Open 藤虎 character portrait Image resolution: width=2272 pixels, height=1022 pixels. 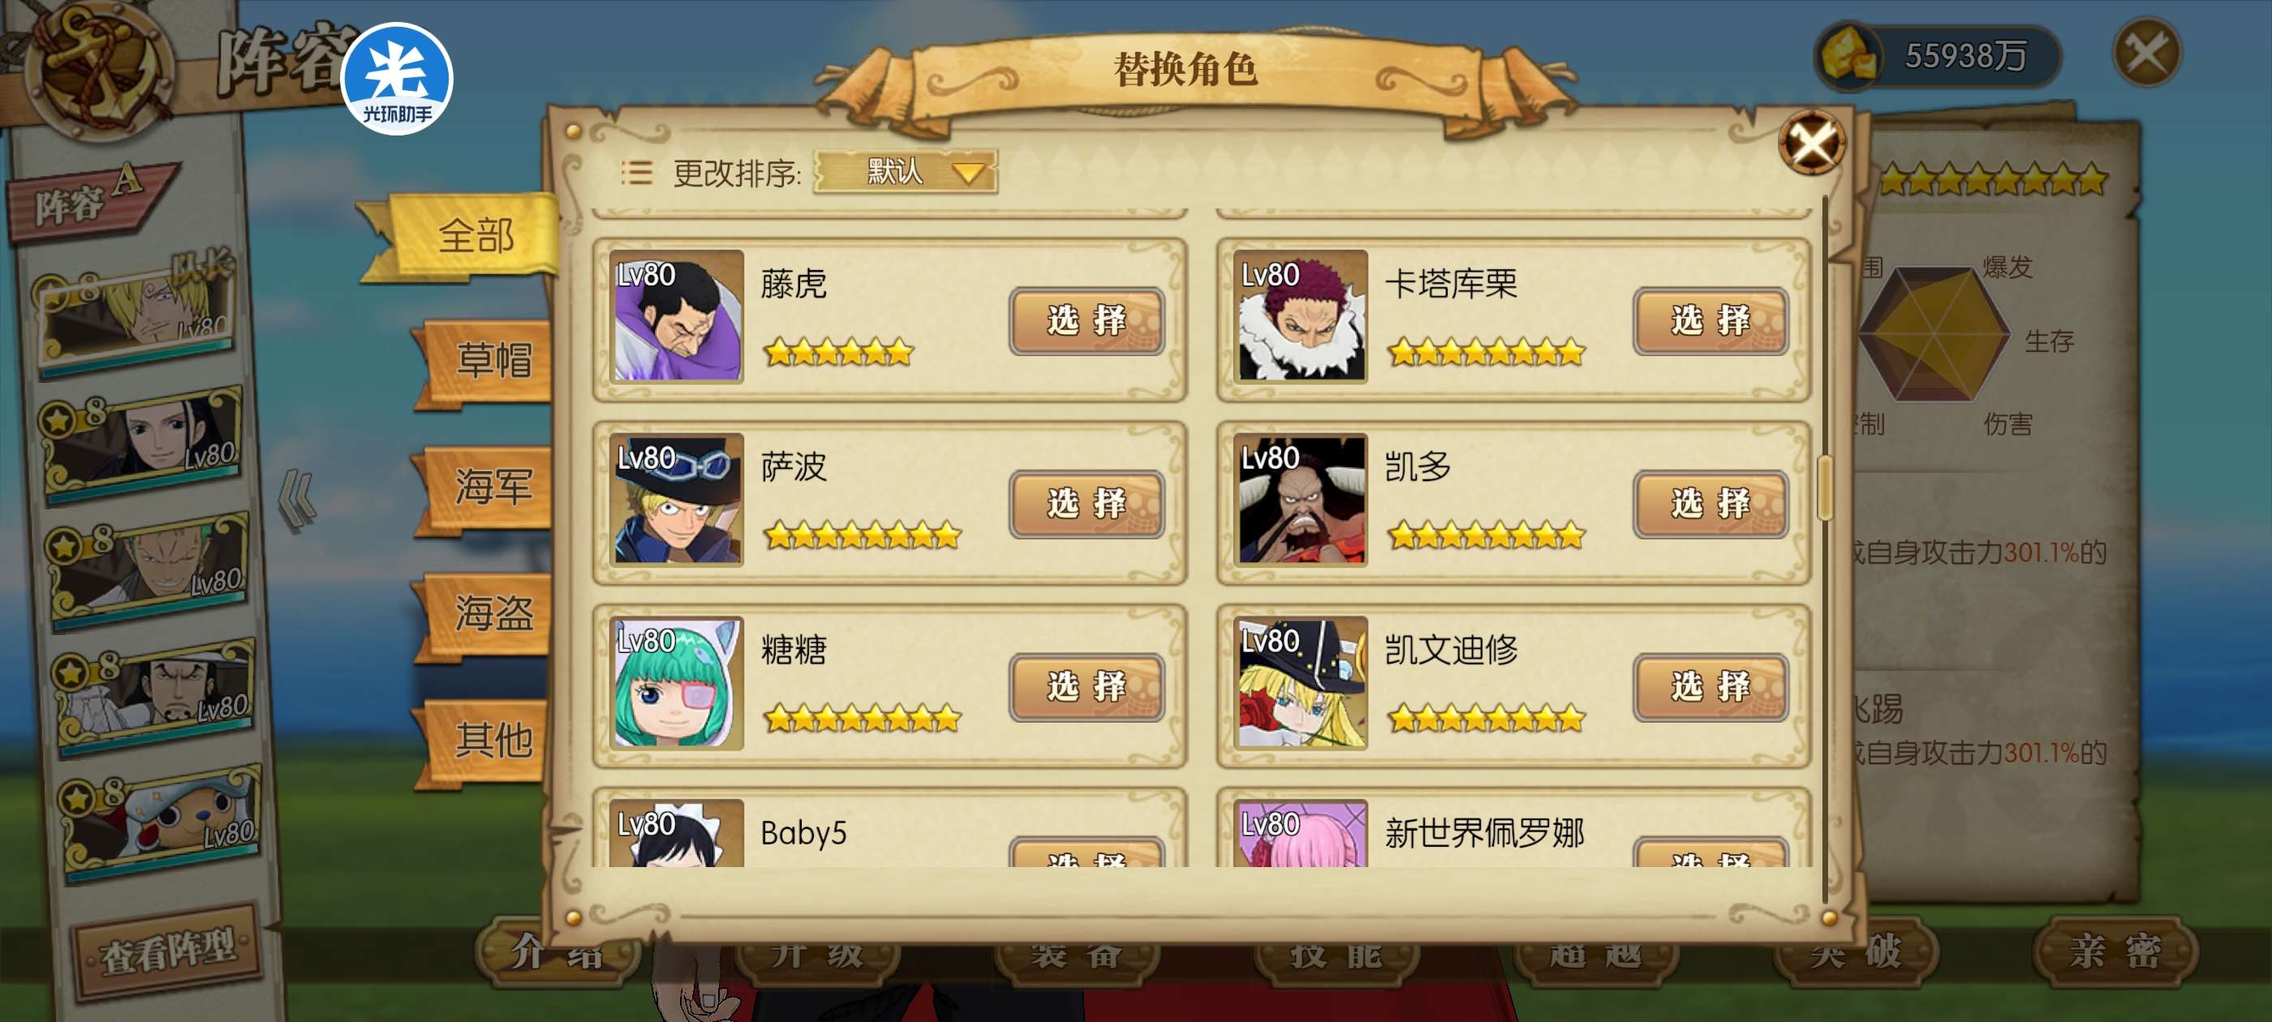(x=678, y=316)
